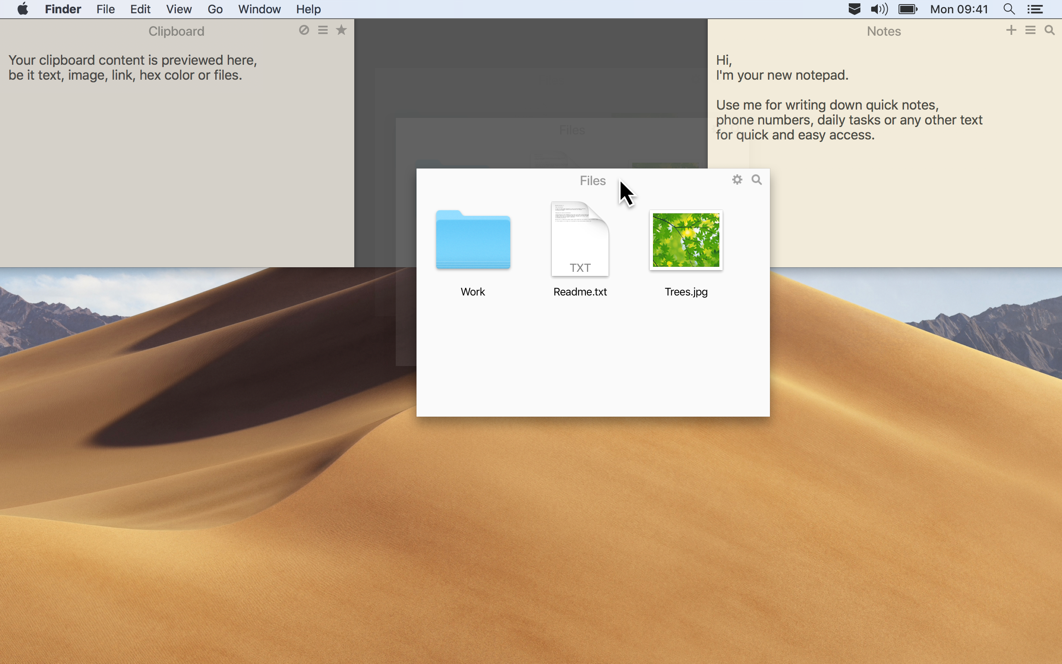Open the Trees.jpg image thumbnail

point(687,239)
